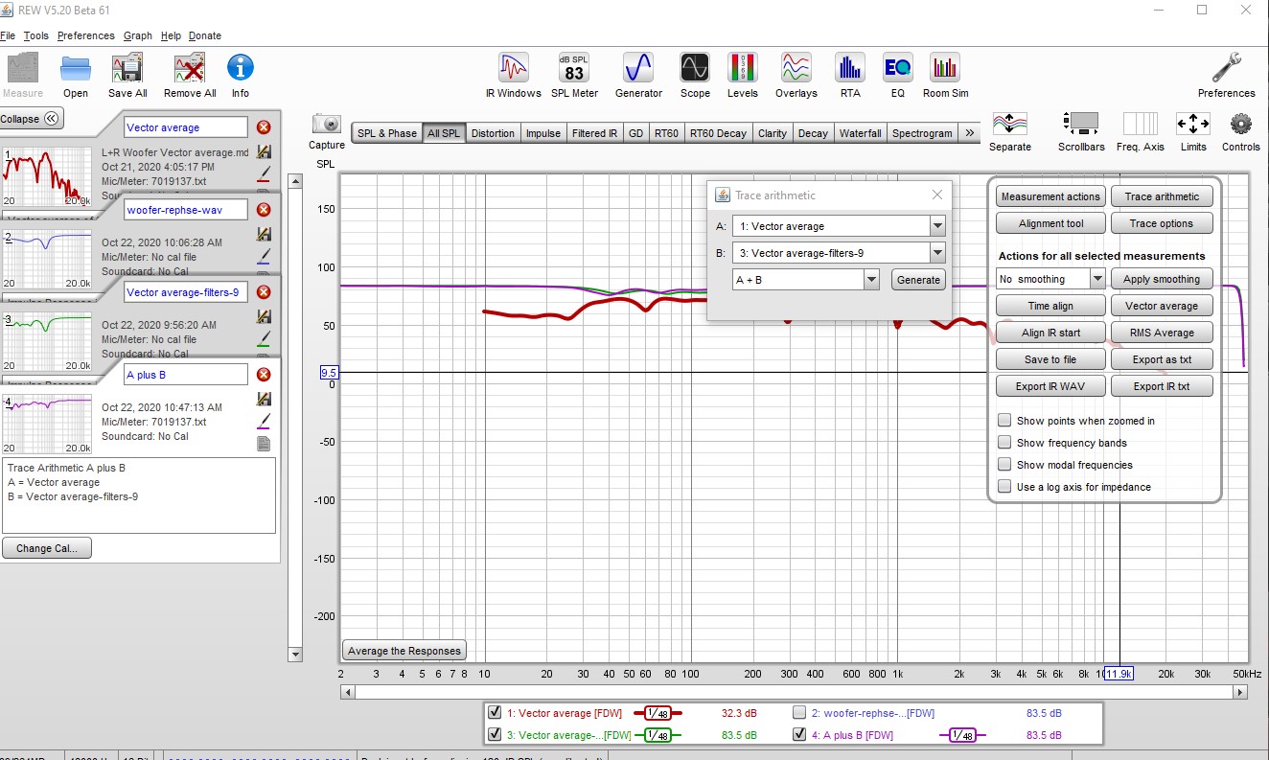This screenshot has width=1269, height=760.
Task: Switch to the Distortion tab
Action: coord(494,133)
